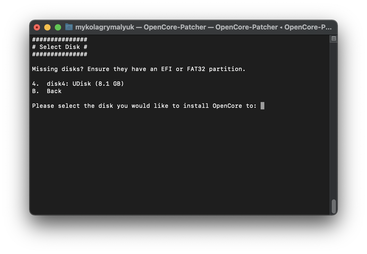
Task: Click the 'B. Back' option text
Action: pyautogui.click(x=47, y=91)
